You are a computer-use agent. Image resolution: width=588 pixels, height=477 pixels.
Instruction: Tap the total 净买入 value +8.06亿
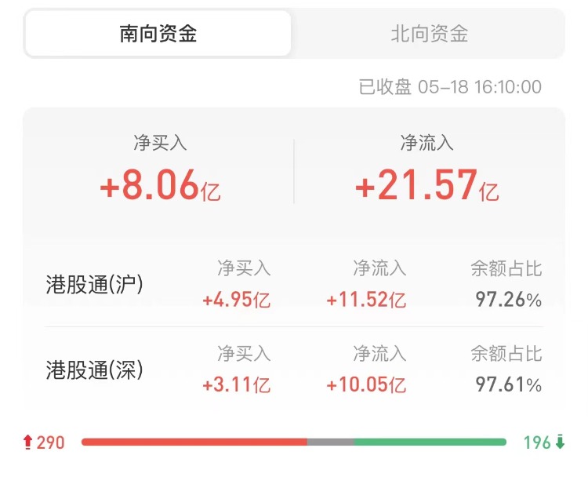(161, 187)
